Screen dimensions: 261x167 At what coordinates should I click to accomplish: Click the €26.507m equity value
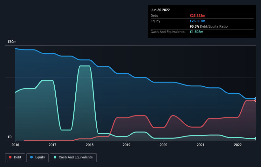[197, 21]
